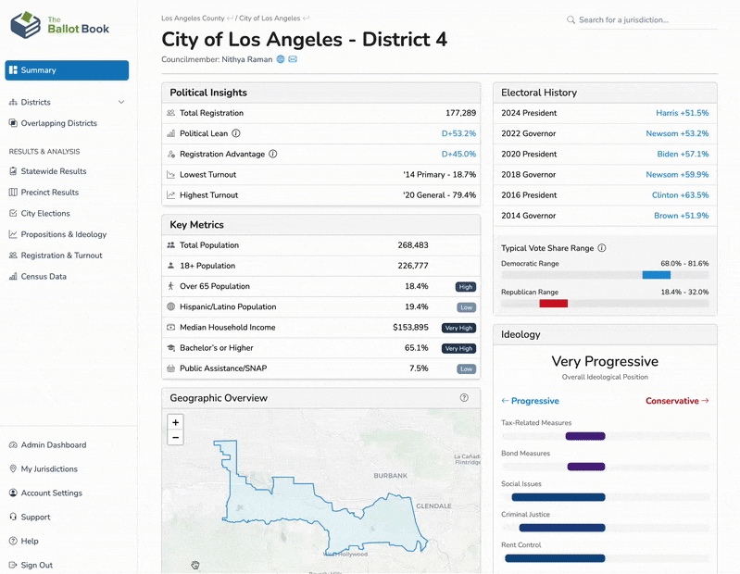Click the Low badge for Hispanic/Latino Population
This screenshot has width=740, height=574.
tap(466, 307)
